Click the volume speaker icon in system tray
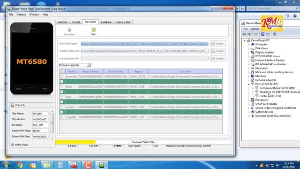 pos(278,165)
